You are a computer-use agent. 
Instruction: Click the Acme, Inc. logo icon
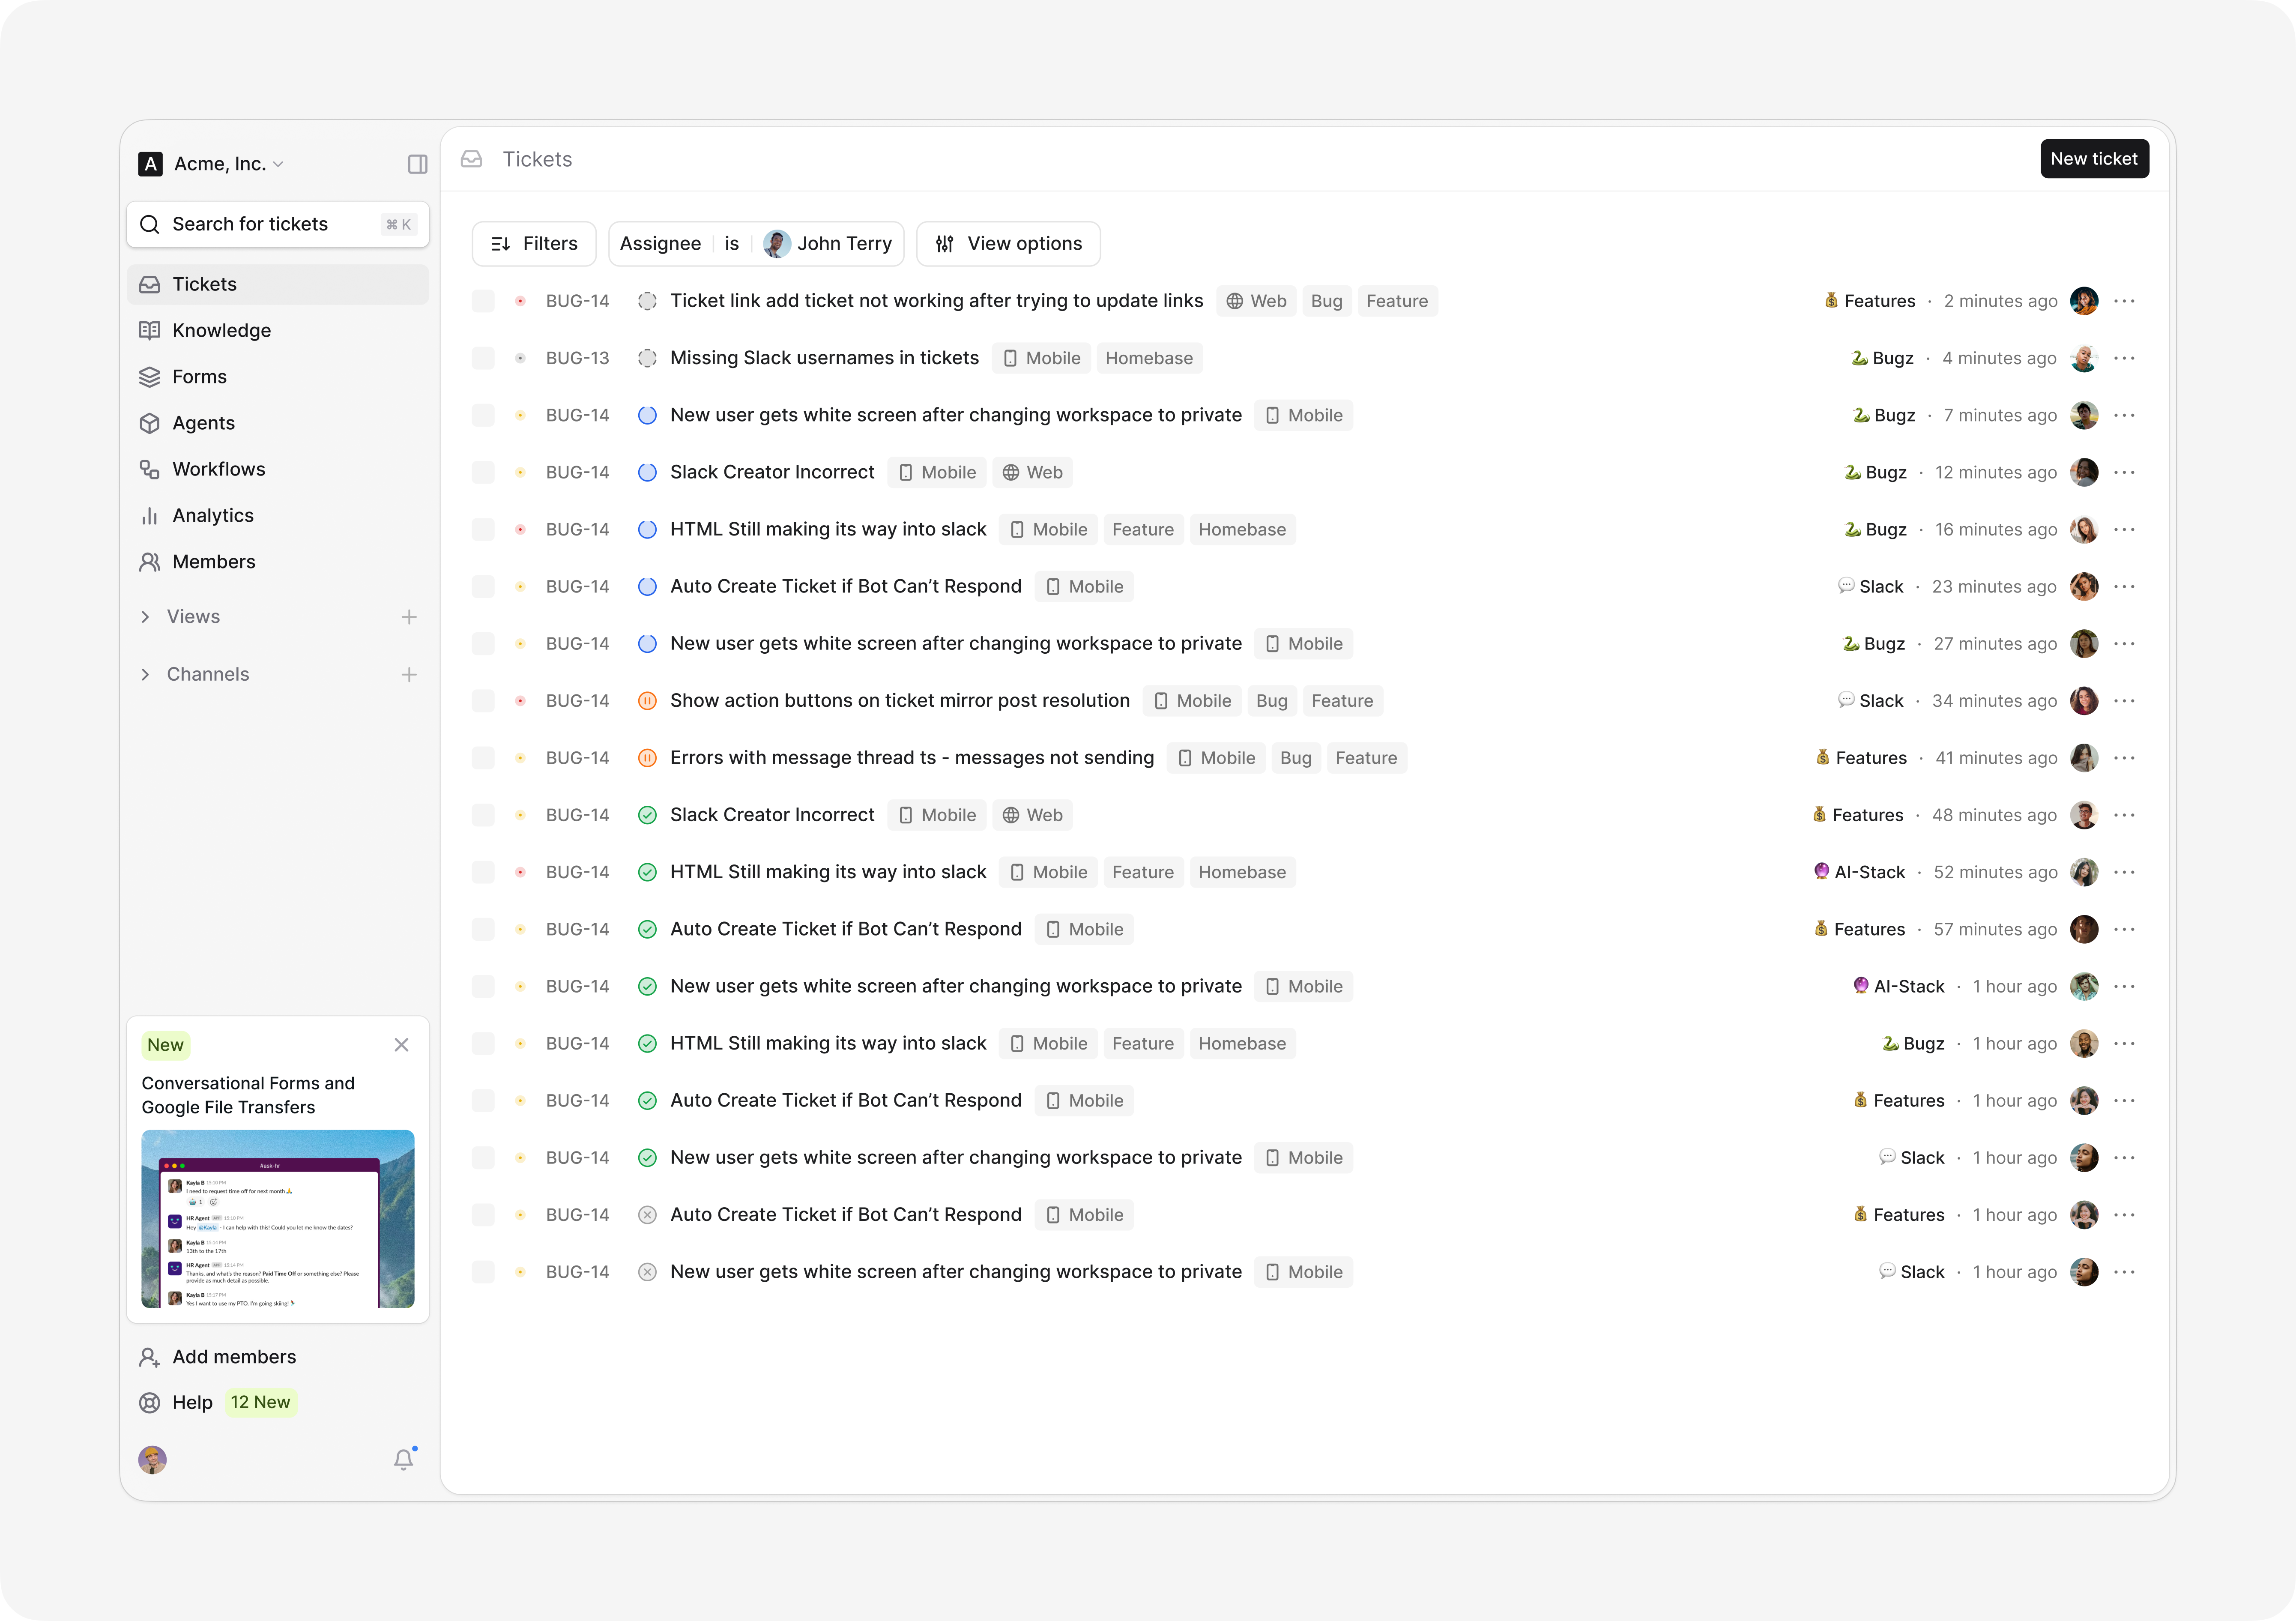tap(150, 164)
